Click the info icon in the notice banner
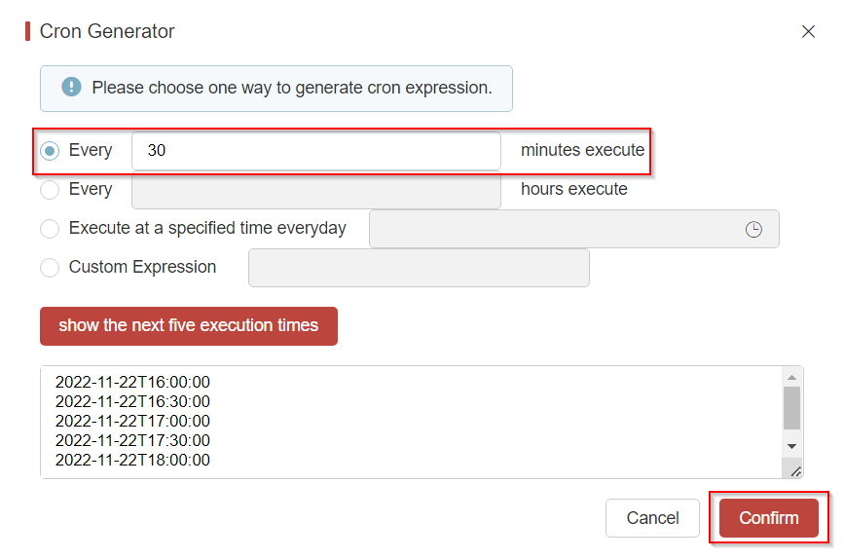Image resolution: width=844 pixels, height=559 pixels. [71, 88]
